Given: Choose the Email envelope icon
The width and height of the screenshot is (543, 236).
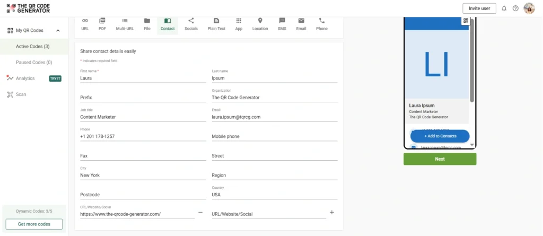Looking at the screenshot, I should pyautogui.click(x=301, y=21).
